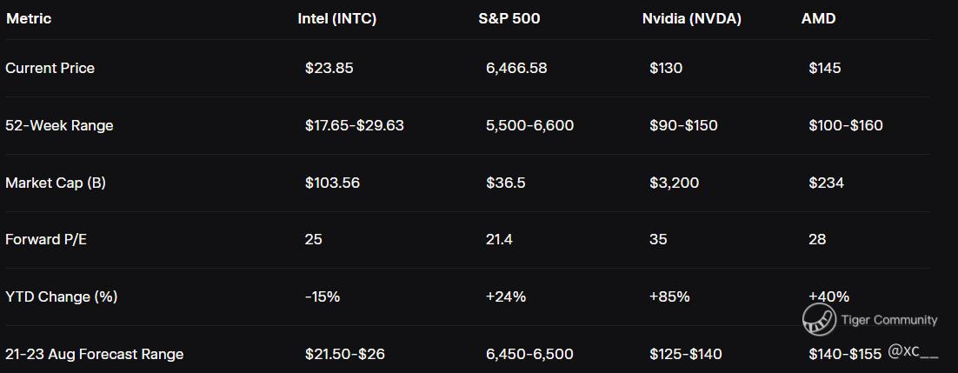Select the 21-23 Aug Forecast Range label
The height and width of the screenshot is (373, 958).
pyautogui.click(x=94, y=354)
